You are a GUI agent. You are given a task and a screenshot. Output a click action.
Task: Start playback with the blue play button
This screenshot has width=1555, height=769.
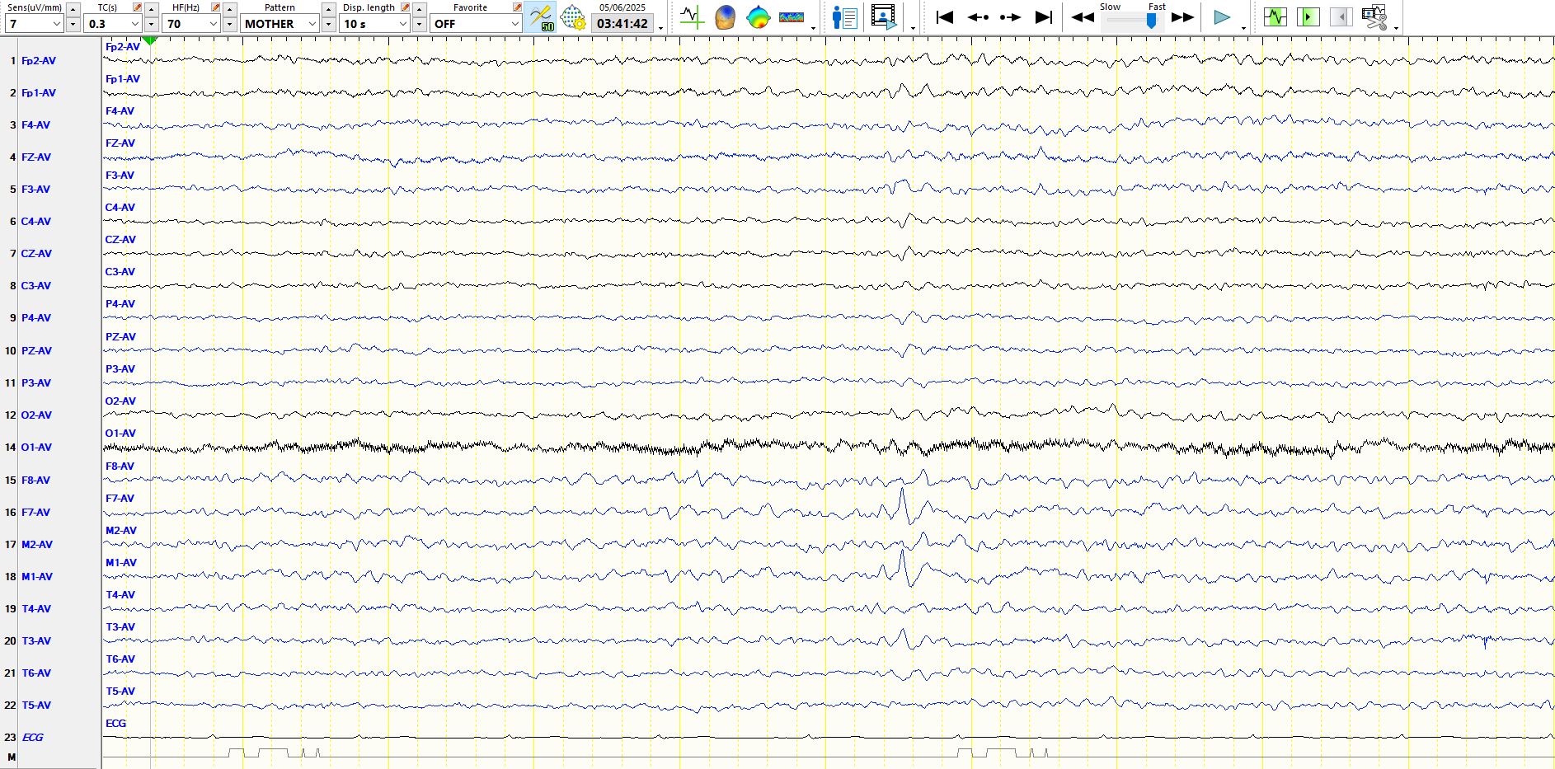click(x=1222, y=16)
